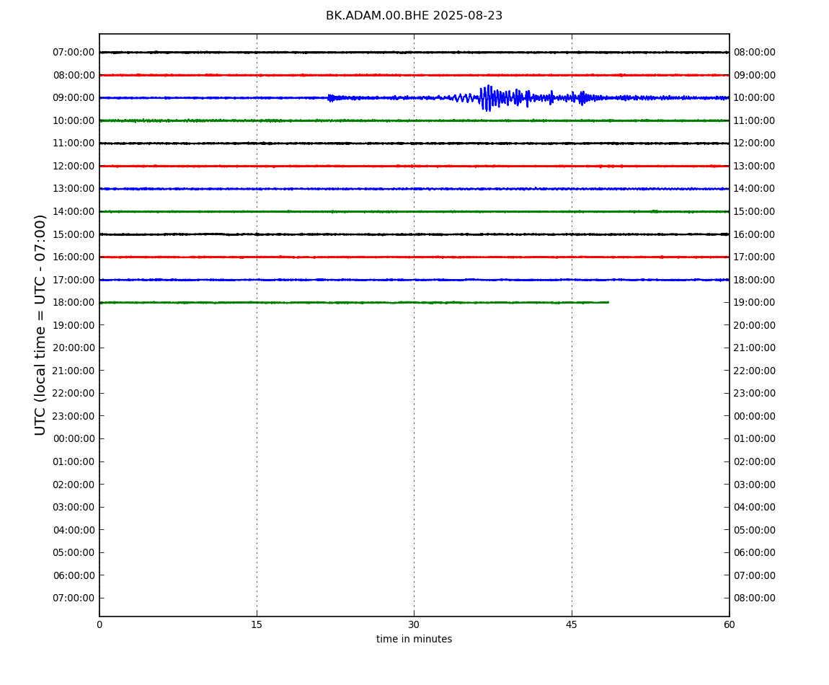Click the left axis label 20:00:00
Screen dimensions: 829x685
[x=74, y=348]
